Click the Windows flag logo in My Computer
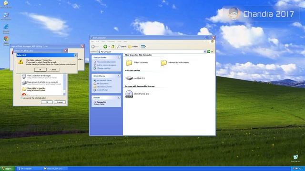Viewport: 305px width, 171px height. pyautogui.click(x=213, y=41)
